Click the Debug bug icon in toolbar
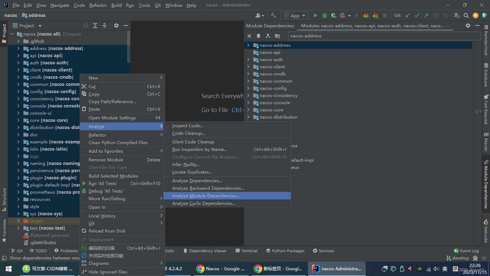This screenshot has height=276, width=490. 325,15
